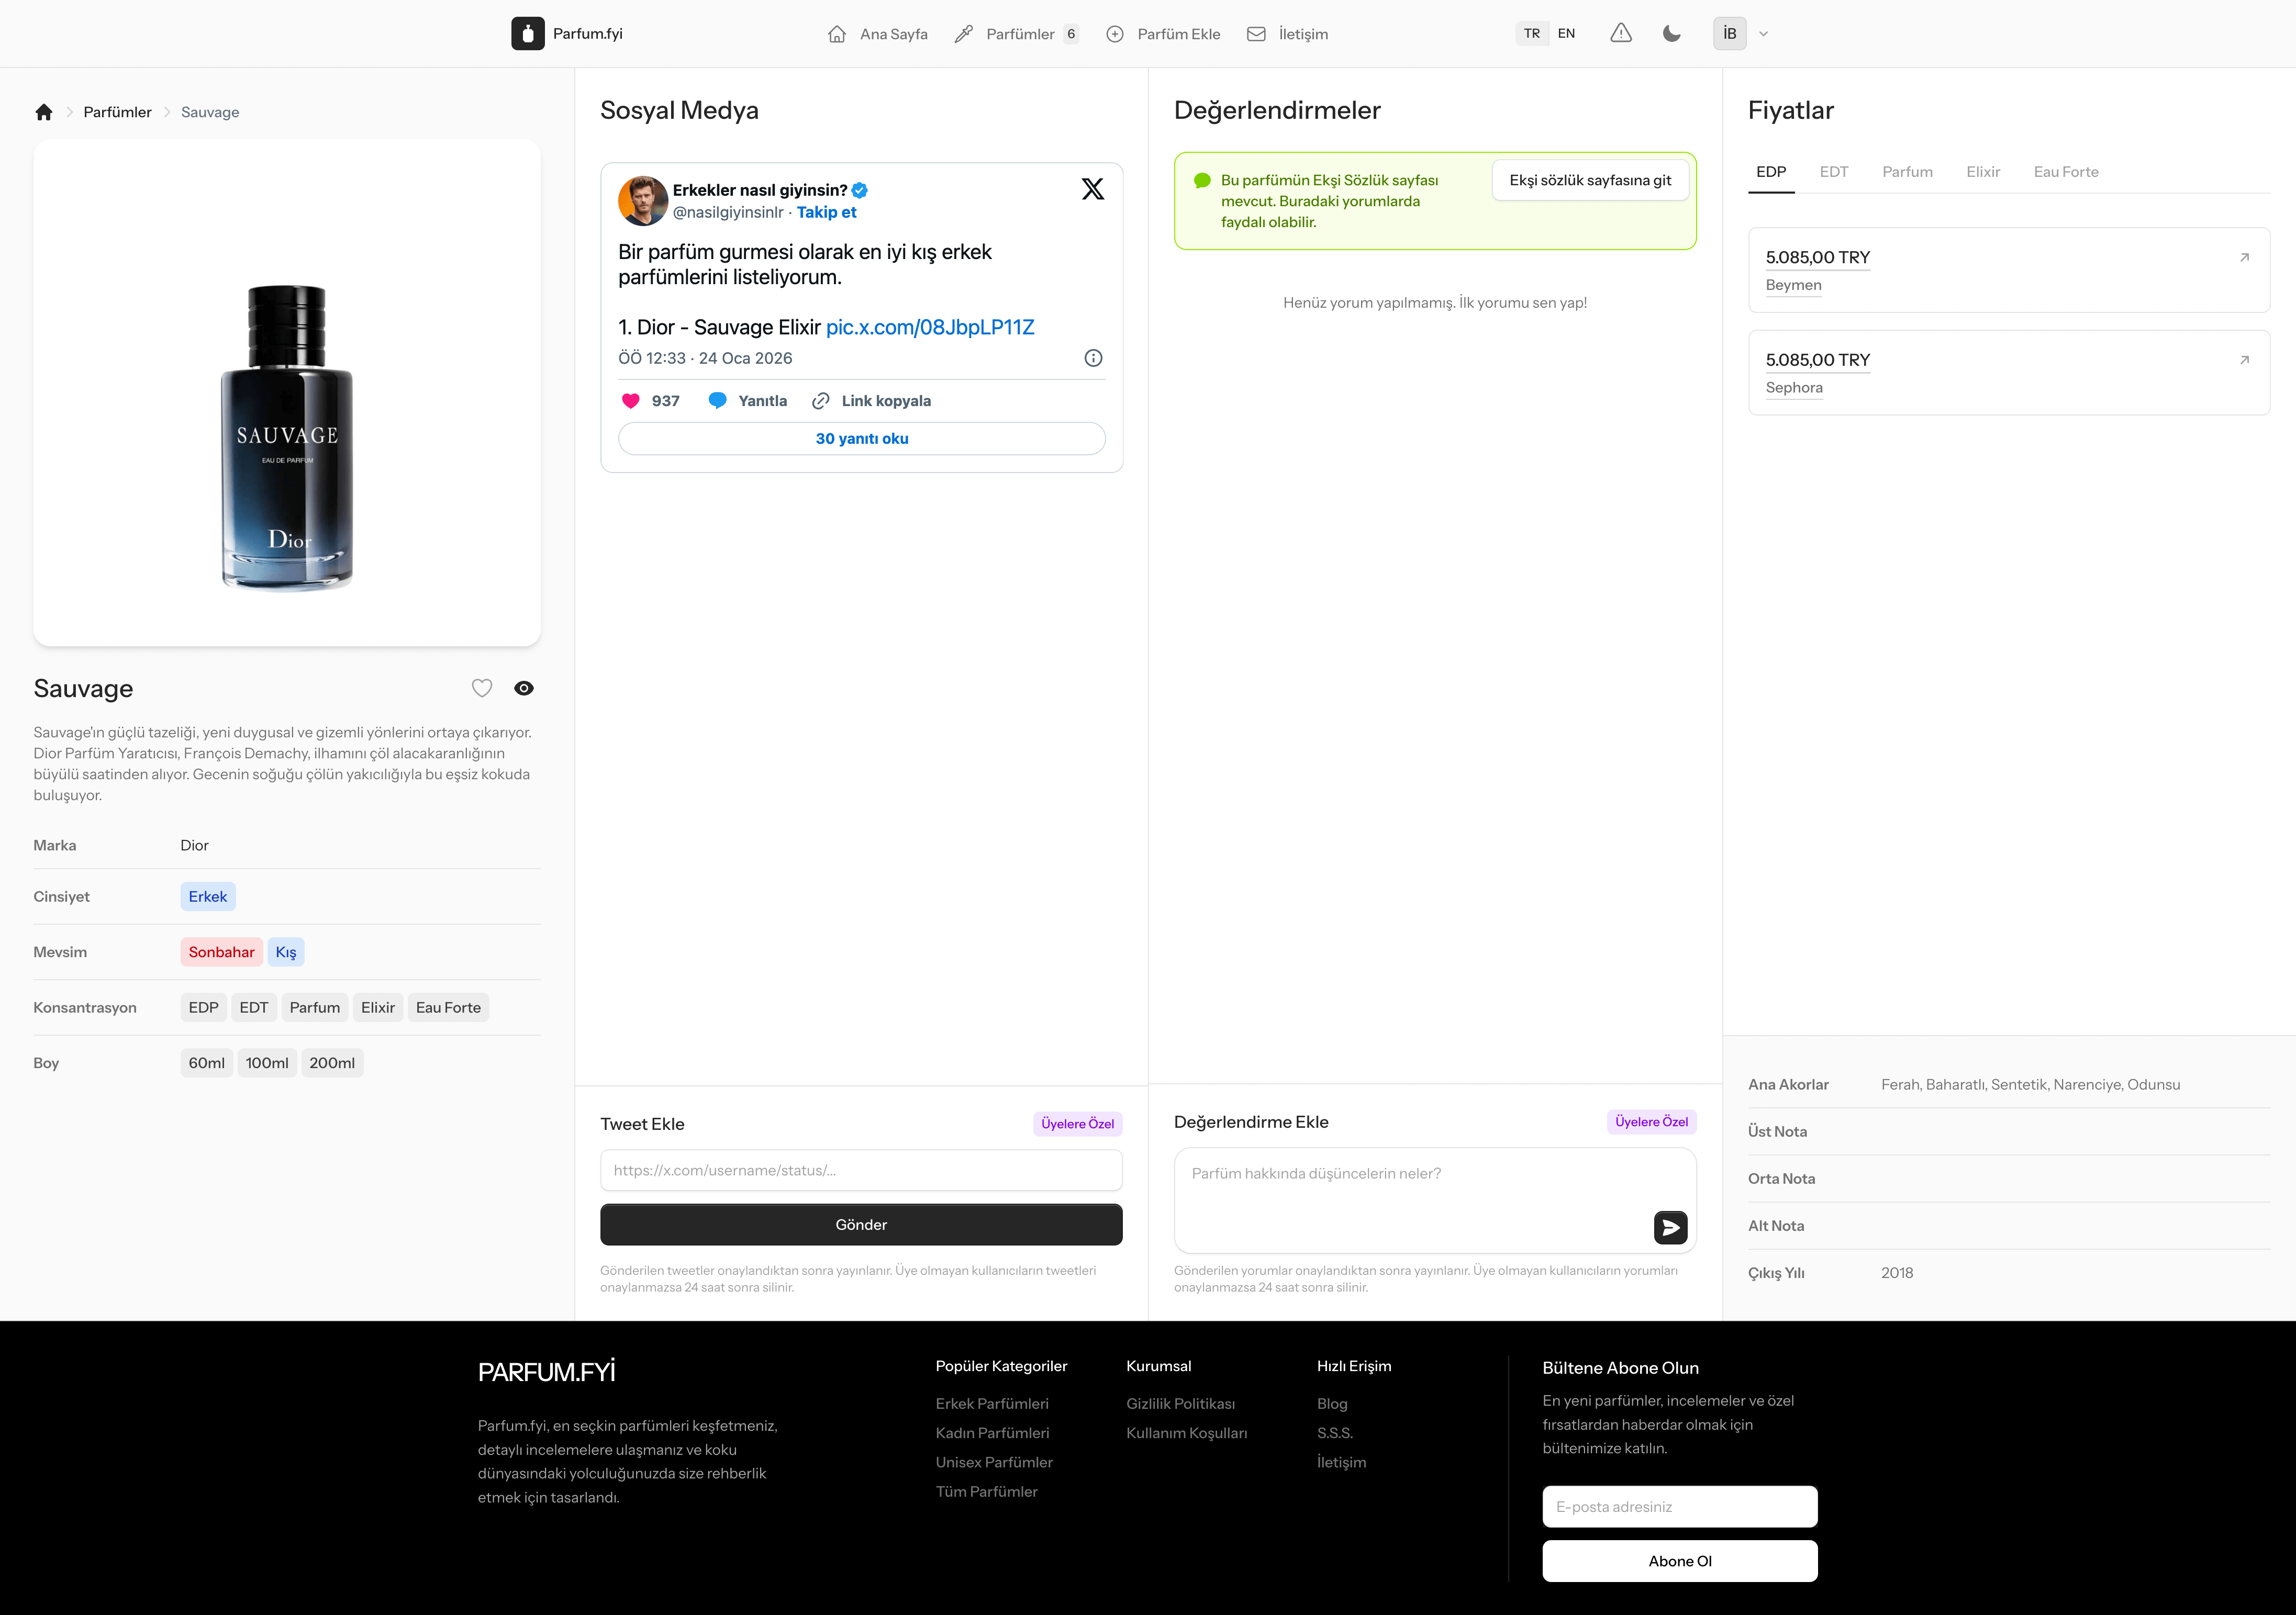Click Yanıtla on the tweet
The height and width of the screenshot is (1615, 2296).
748,401
